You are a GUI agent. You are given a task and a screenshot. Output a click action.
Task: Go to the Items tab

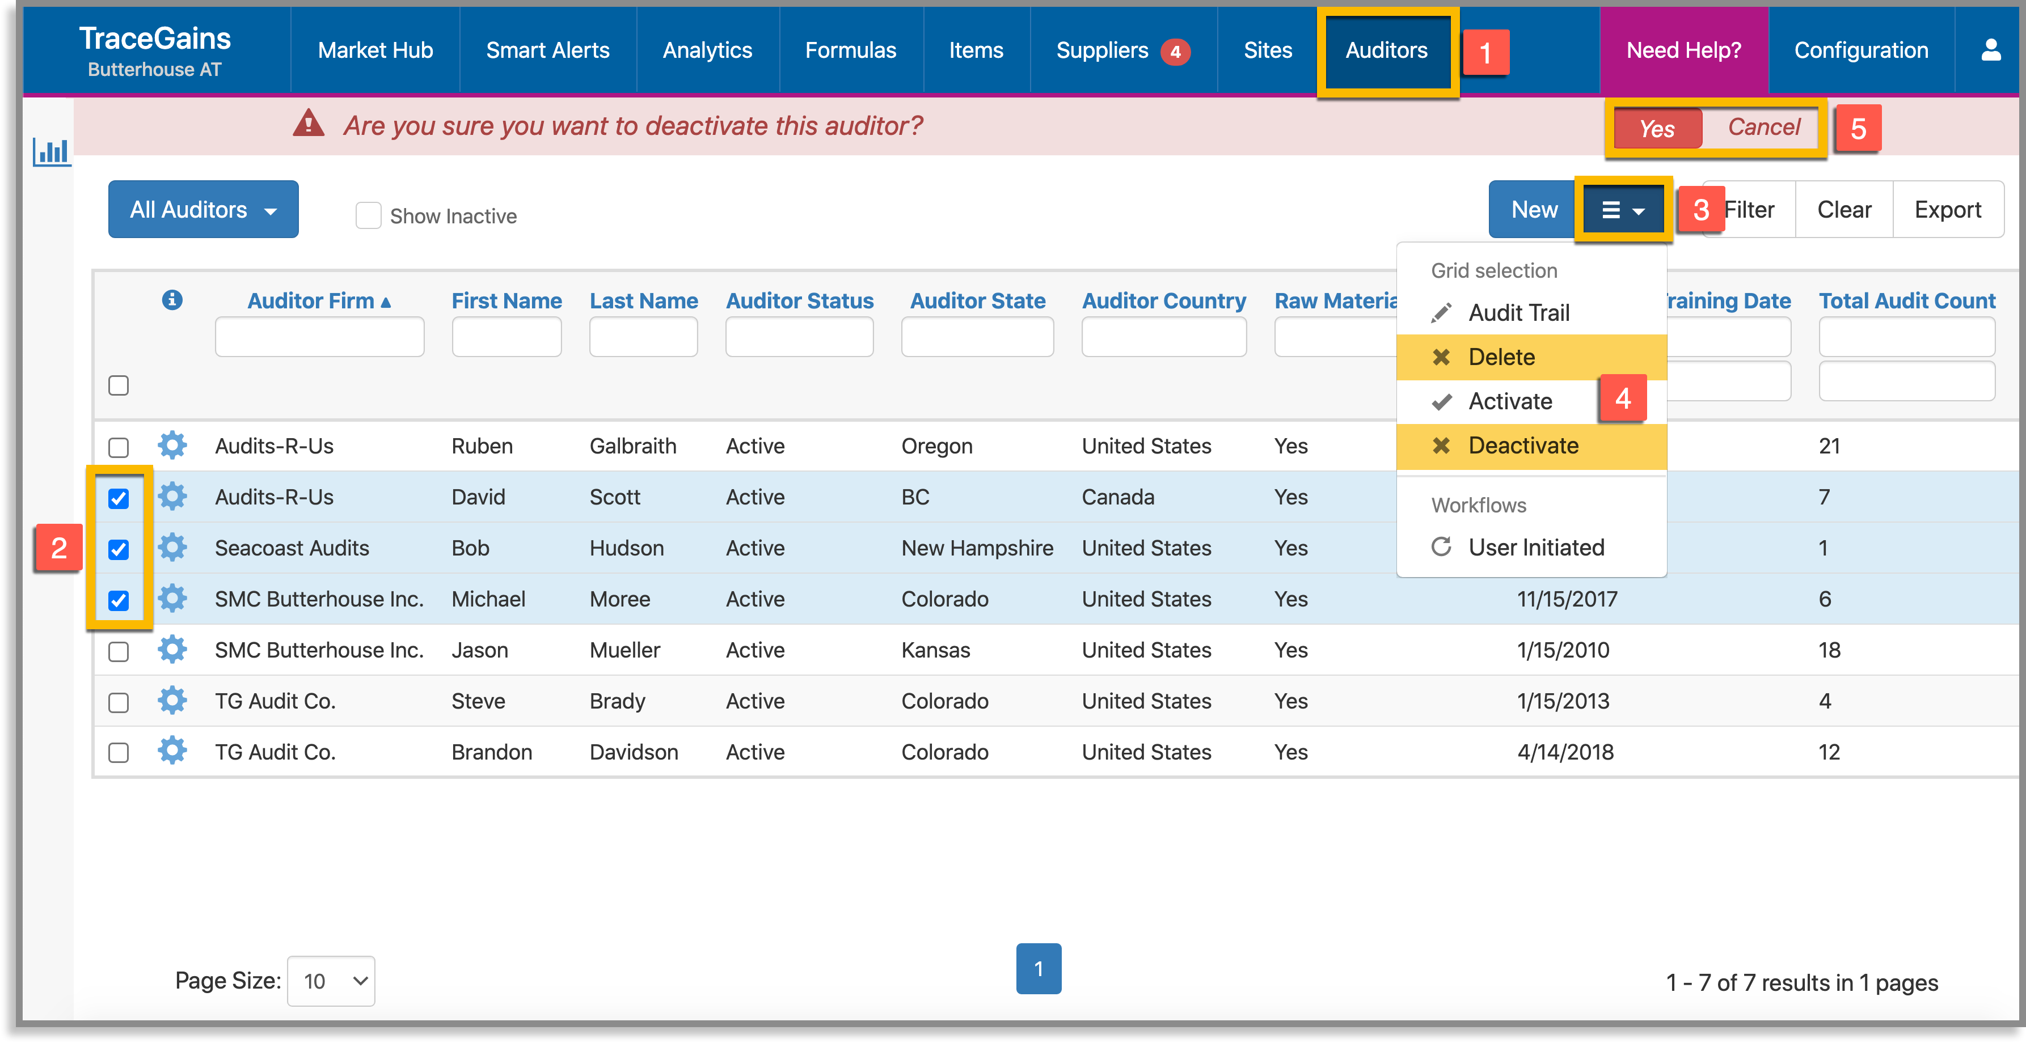976,50
